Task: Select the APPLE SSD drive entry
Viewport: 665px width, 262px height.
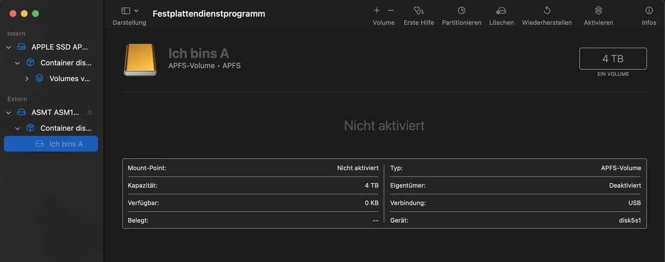Action: tap(59, 47)
